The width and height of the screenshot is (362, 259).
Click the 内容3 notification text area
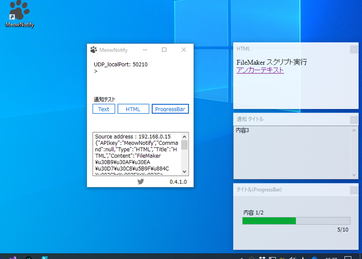(292, 153)
